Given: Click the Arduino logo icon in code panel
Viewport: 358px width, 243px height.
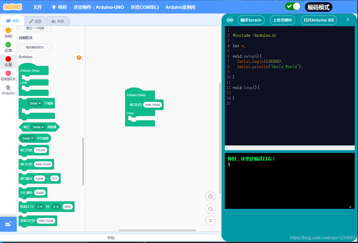Looking at the screenshot, I should pyautogui.click(x=230, y=20).
